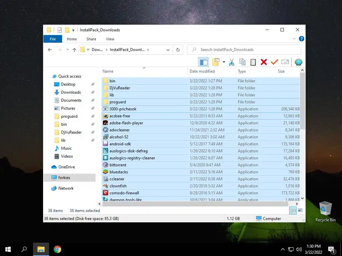This screenshot has width=342, height=256.
Task: Click the comodo-firewall file icon
Action: [x=106, y=193]
